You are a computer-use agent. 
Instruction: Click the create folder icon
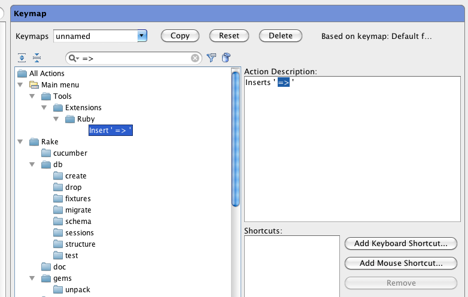point(58,176)
